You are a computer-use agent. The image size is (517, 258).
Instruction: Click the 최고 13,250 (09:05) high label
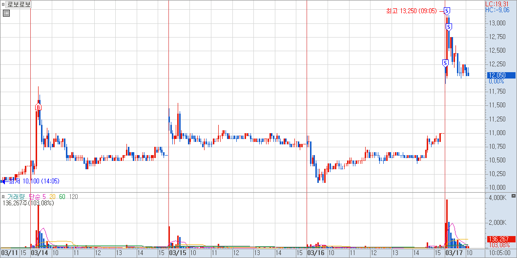click(412, 11)
